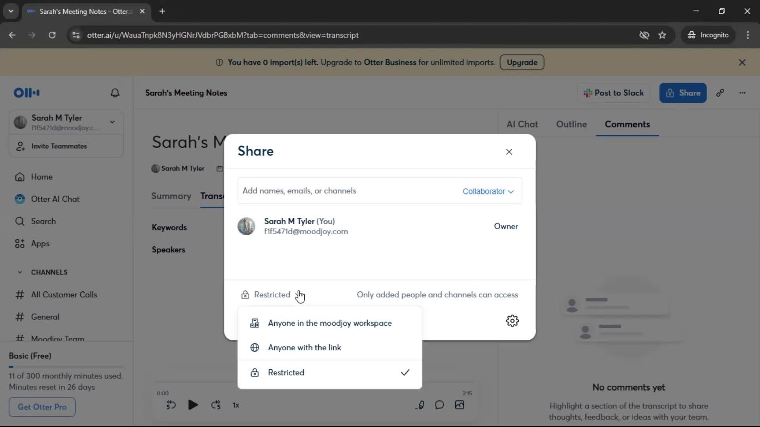Image resolution: width=760 pixels, height=427 pixels.
Task: Click the highlight pen icon
Action: click(420, 405)
